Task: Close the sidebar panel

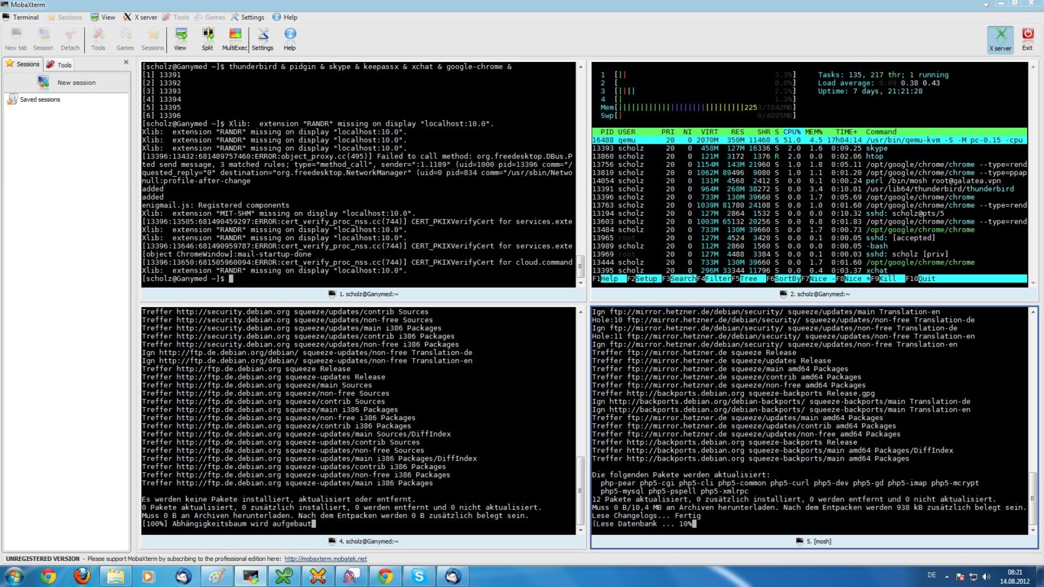Action: click(x=126, y=62)
